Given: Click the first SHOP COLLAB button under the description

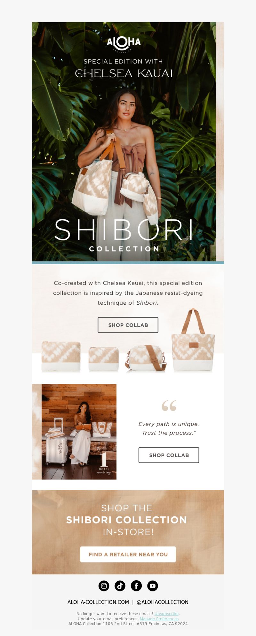Looking at the screenshot, I should [128, 325].
